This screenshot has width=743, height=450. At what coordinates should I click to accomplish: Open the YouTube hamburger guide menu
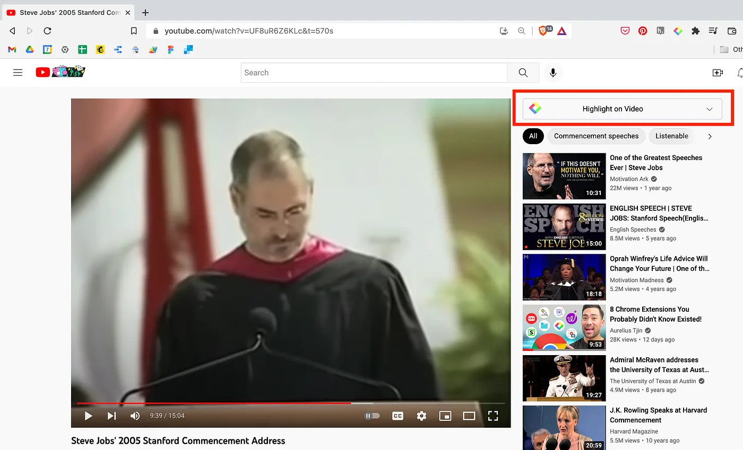pyautogui.click(x=18, y=73)
